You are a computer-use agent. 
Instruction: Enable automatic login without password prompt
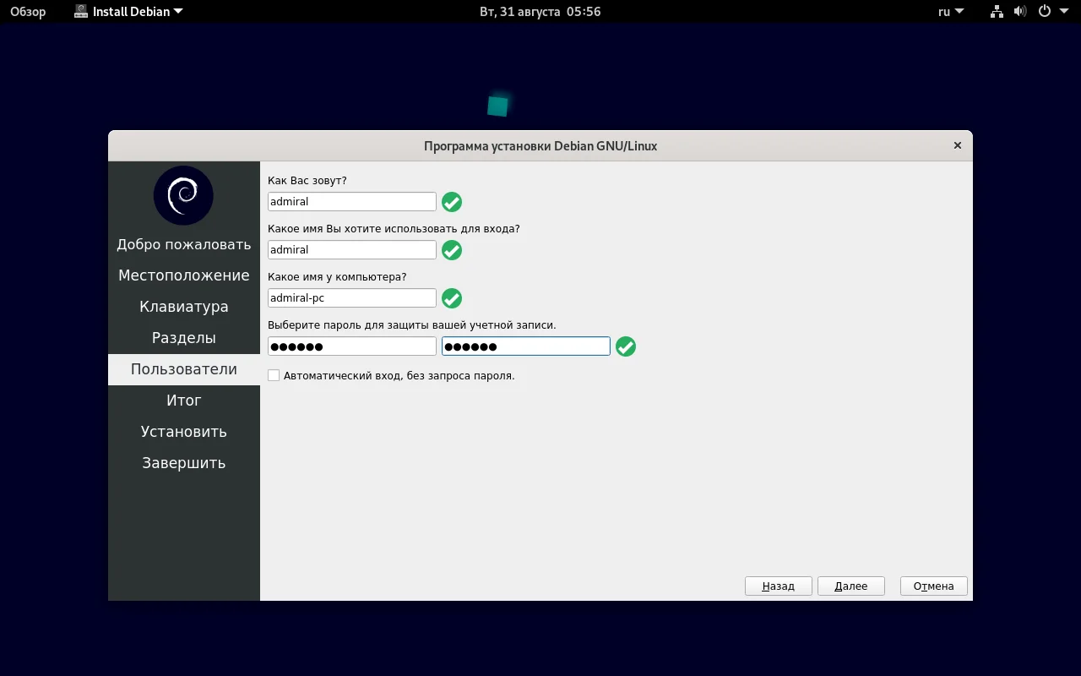click(274, 374)
